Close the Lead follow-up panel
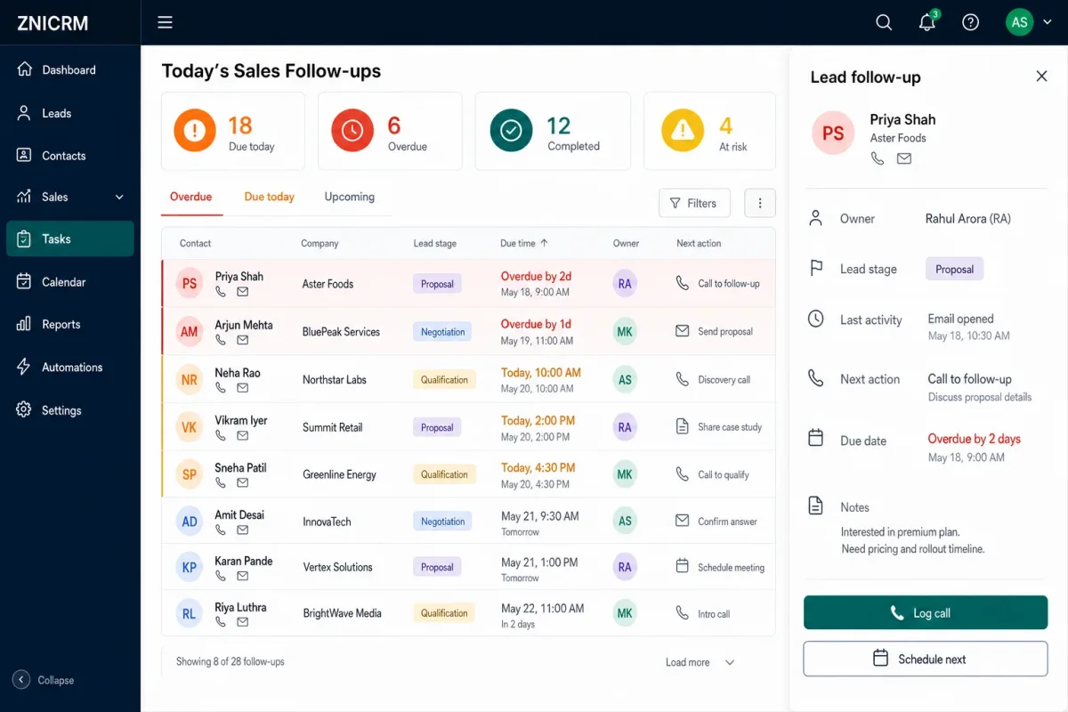This screenshot has height=712, width=1068. 1041,77
